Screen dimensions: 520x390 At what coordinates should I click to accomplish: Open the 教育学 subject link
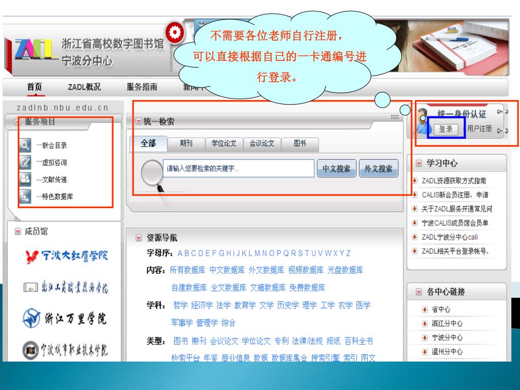point(245,305)
